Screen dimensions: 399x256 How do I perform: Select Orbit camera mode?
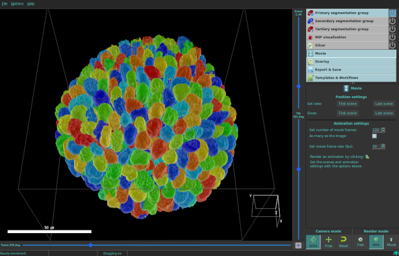coord(314,242)
